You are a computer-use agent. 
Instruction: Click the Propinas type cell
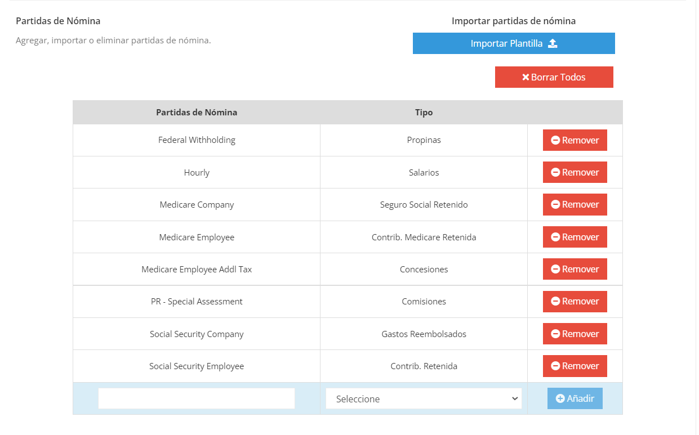424,140
